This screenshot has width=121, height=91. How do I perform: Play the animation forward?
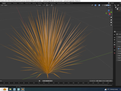click(48, 81)
